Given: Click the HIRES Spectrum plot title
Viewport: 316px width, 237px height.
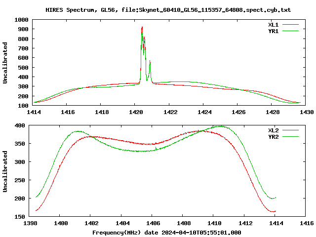Looking at the screenshot, I should pos(168,10).
